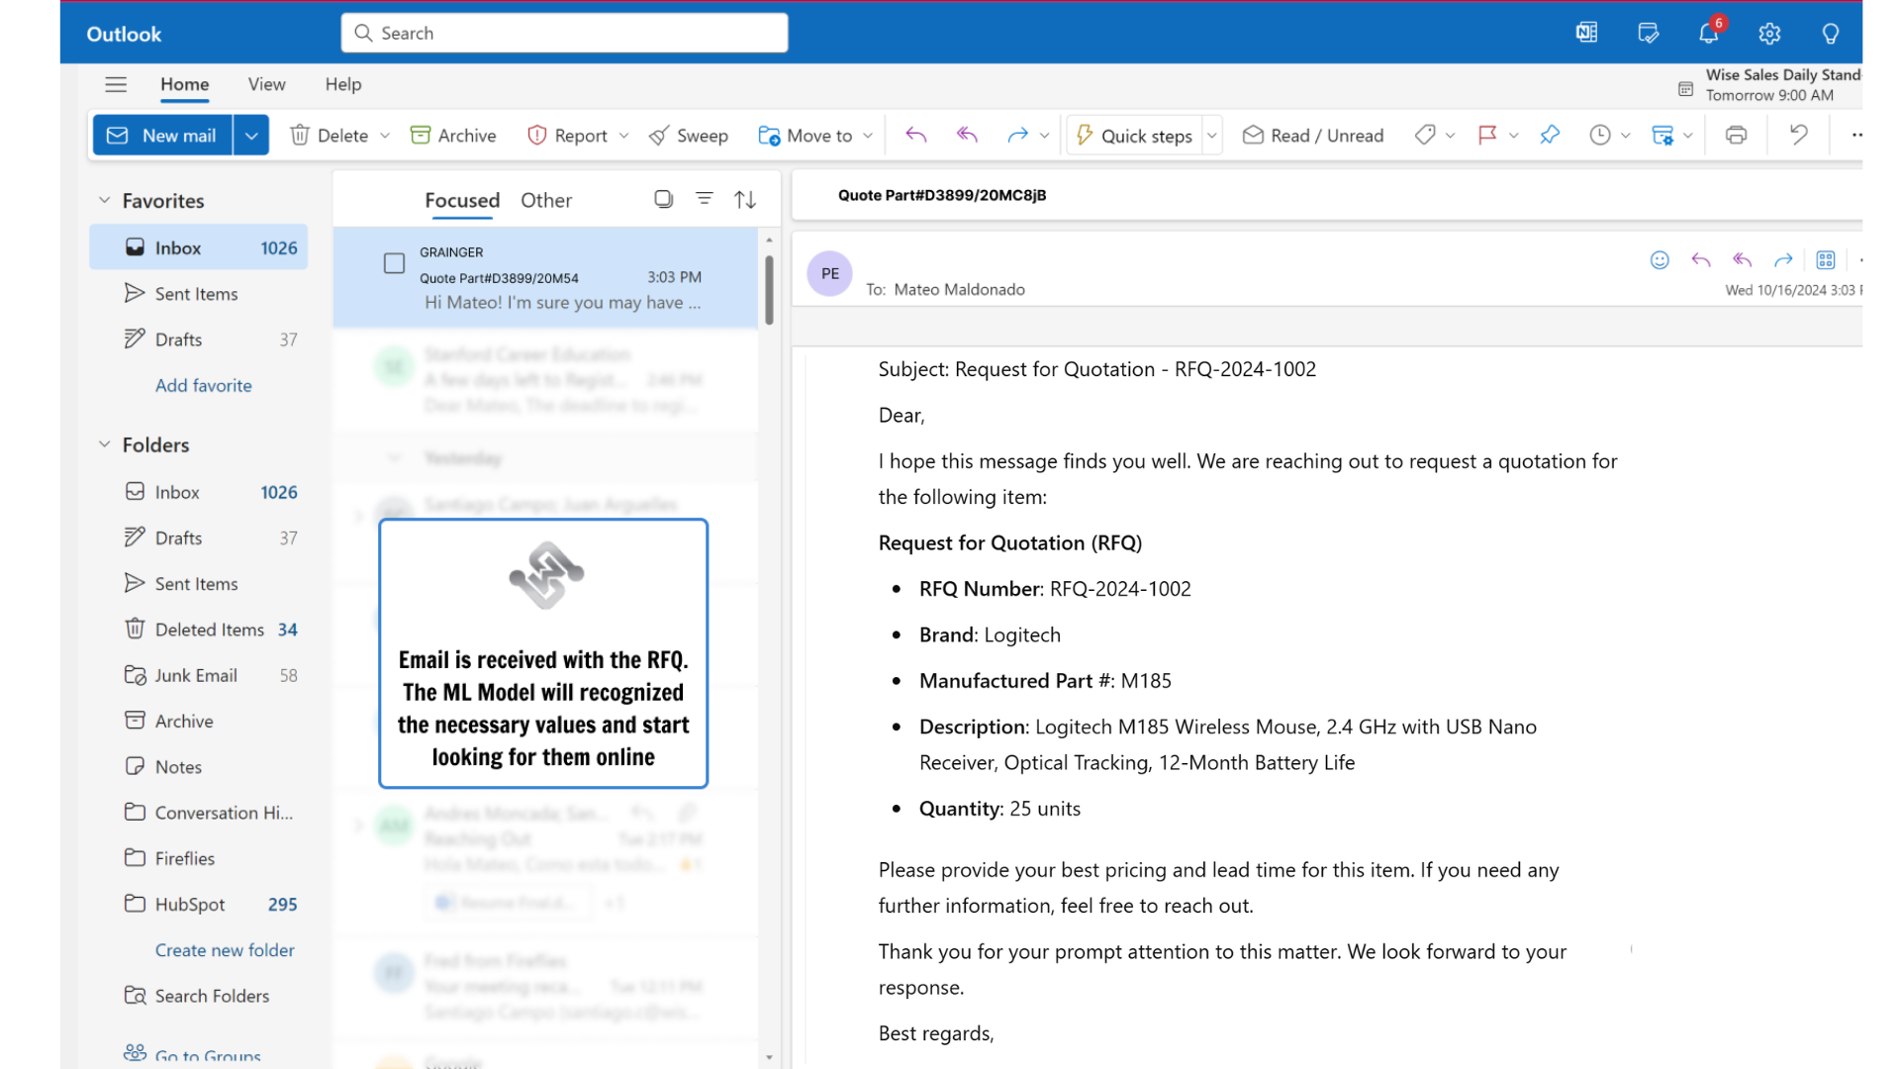Open Search Folders item
Image resolution: width=1900 pixels, height=1069 pixels.
coord(199,996)
